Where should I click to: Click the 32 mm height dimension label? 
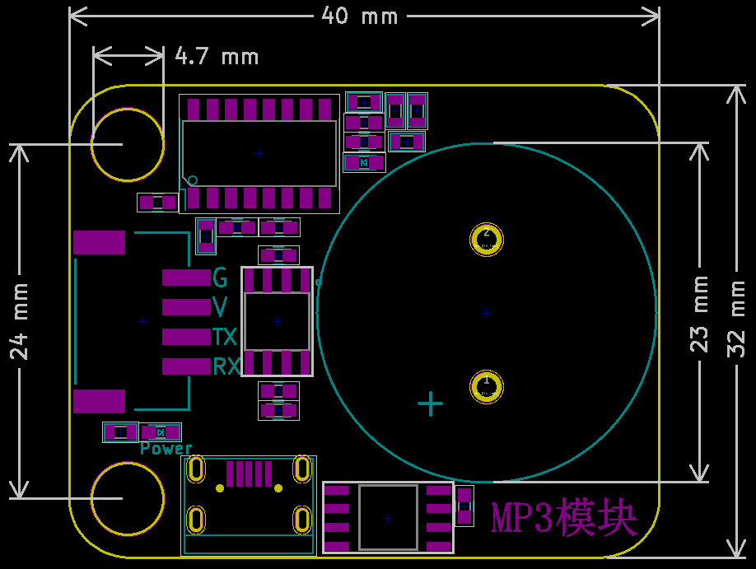pyautogui.click(x=736, y=319)
